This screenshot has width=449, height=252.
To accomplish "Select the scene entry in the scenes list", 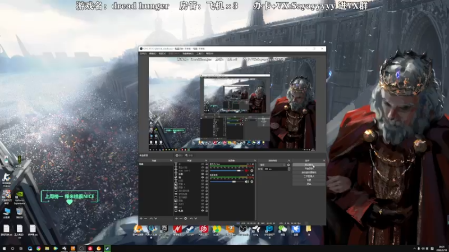I will pyautogui.click(x=156, y=164).
